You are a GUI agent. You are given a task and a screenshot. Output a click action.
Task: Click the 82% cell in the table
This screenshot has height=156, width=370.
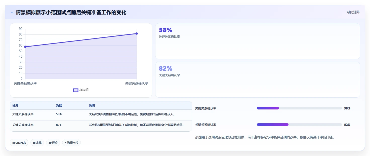click(59, 125)
